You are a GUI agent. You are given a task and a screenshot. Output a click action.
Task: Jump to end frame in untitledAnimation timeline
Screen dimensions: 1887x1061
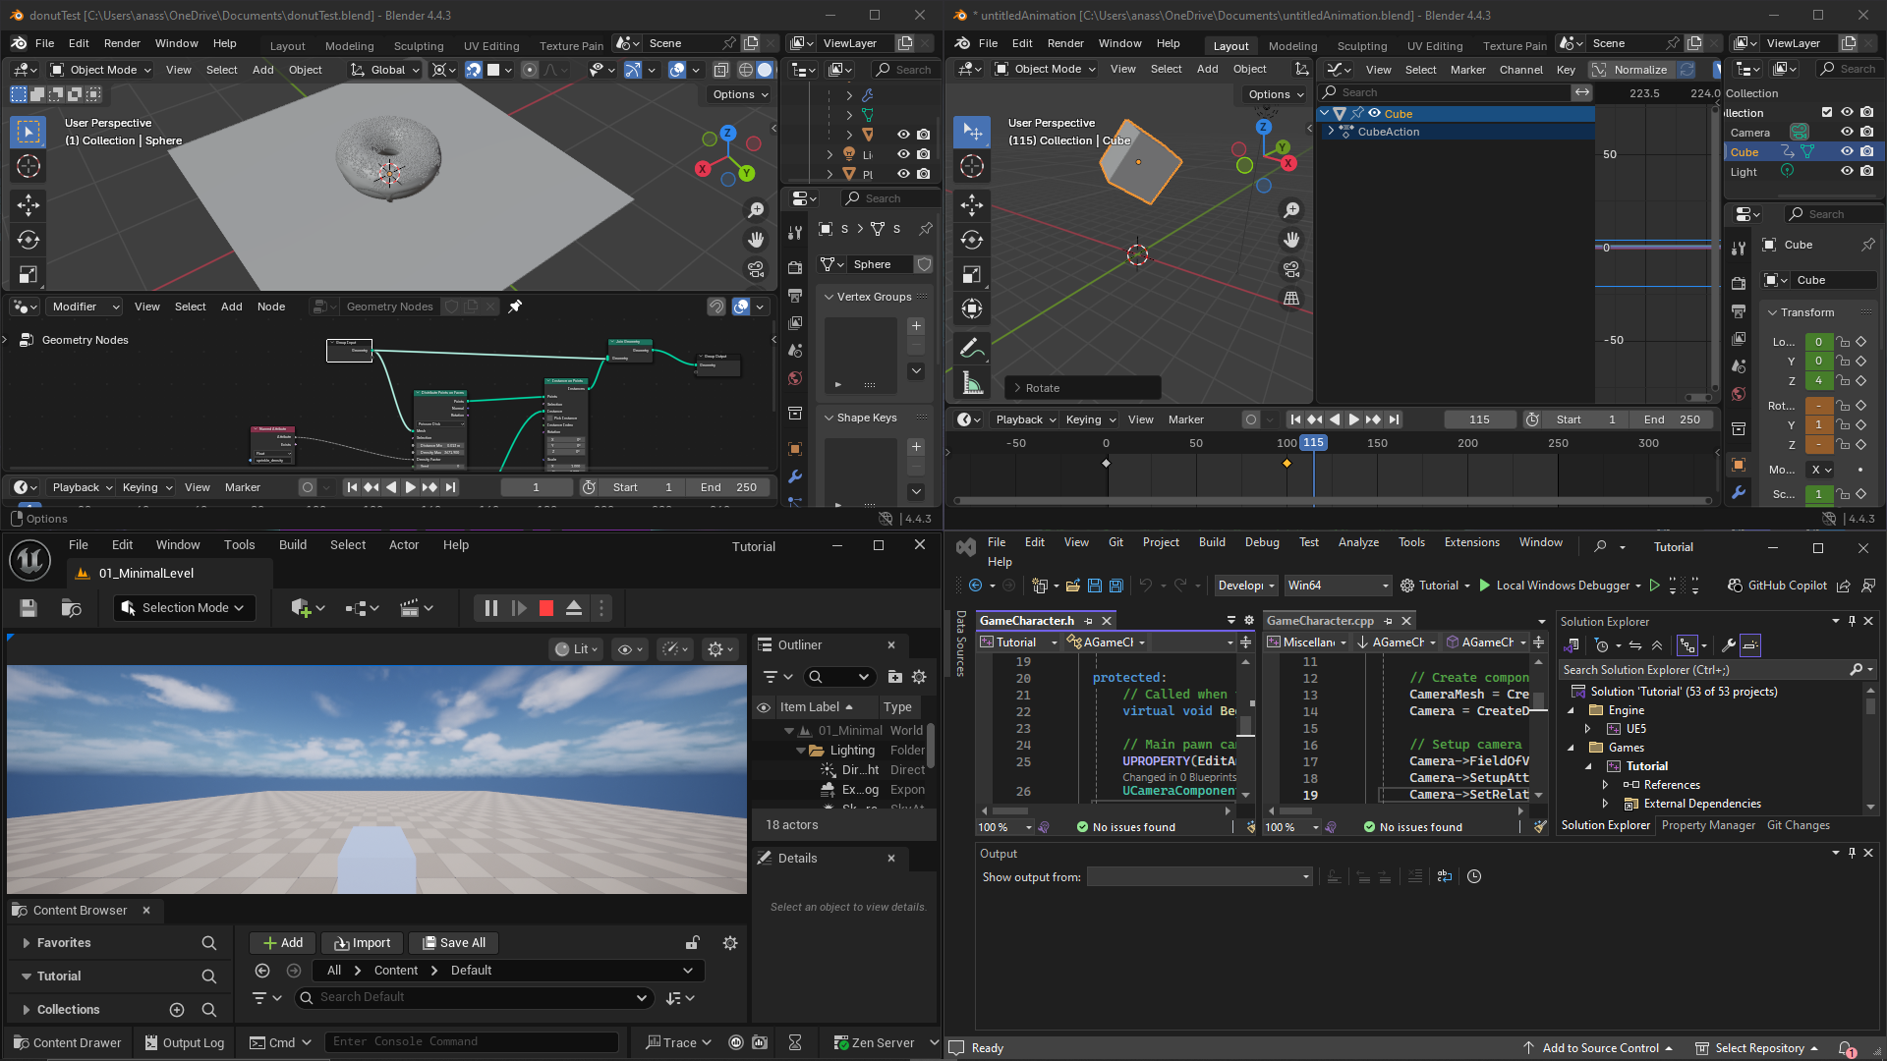pos(1394,419)
